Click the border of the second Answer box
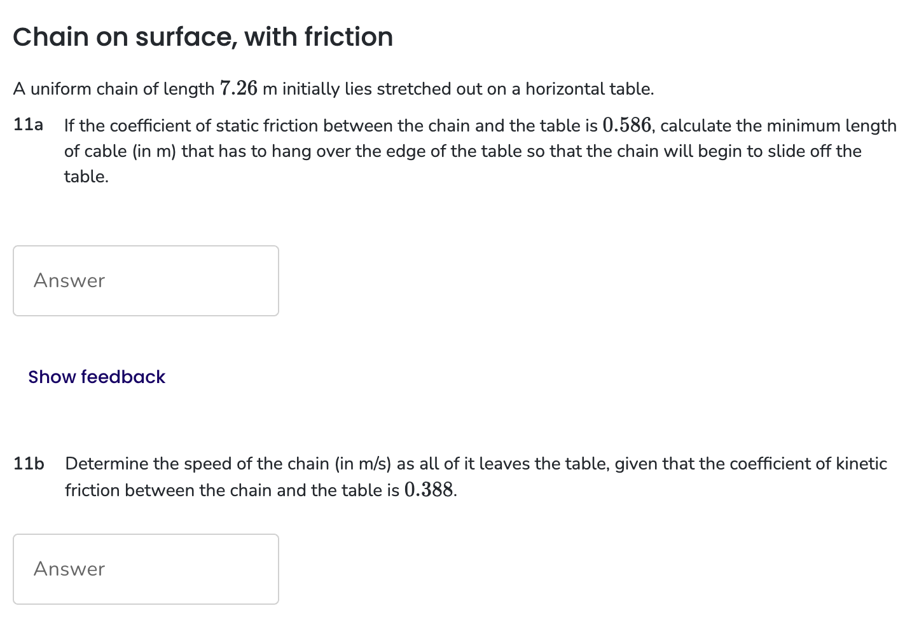Viewport: 912px width, 620px height. coord(145,535)
